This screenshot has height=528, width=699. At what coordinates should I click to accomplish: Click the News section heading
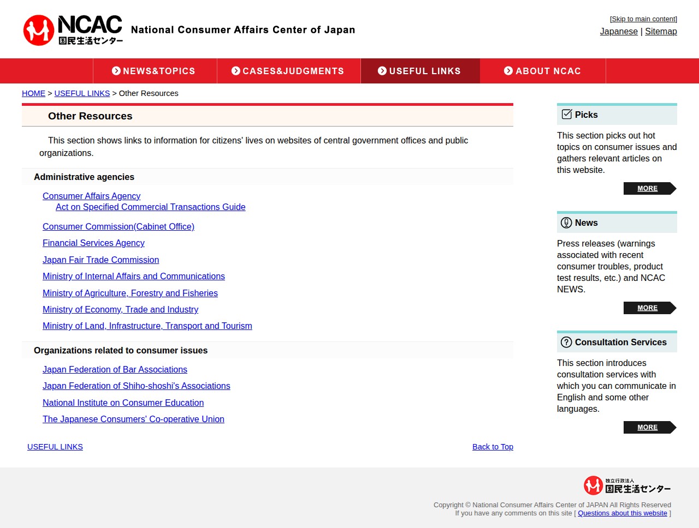(x=586, y=223)
